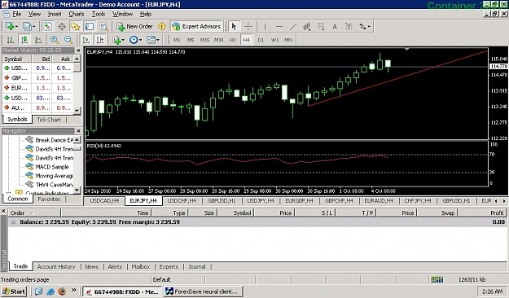Select the M1 timeframe

pos(177,40)
